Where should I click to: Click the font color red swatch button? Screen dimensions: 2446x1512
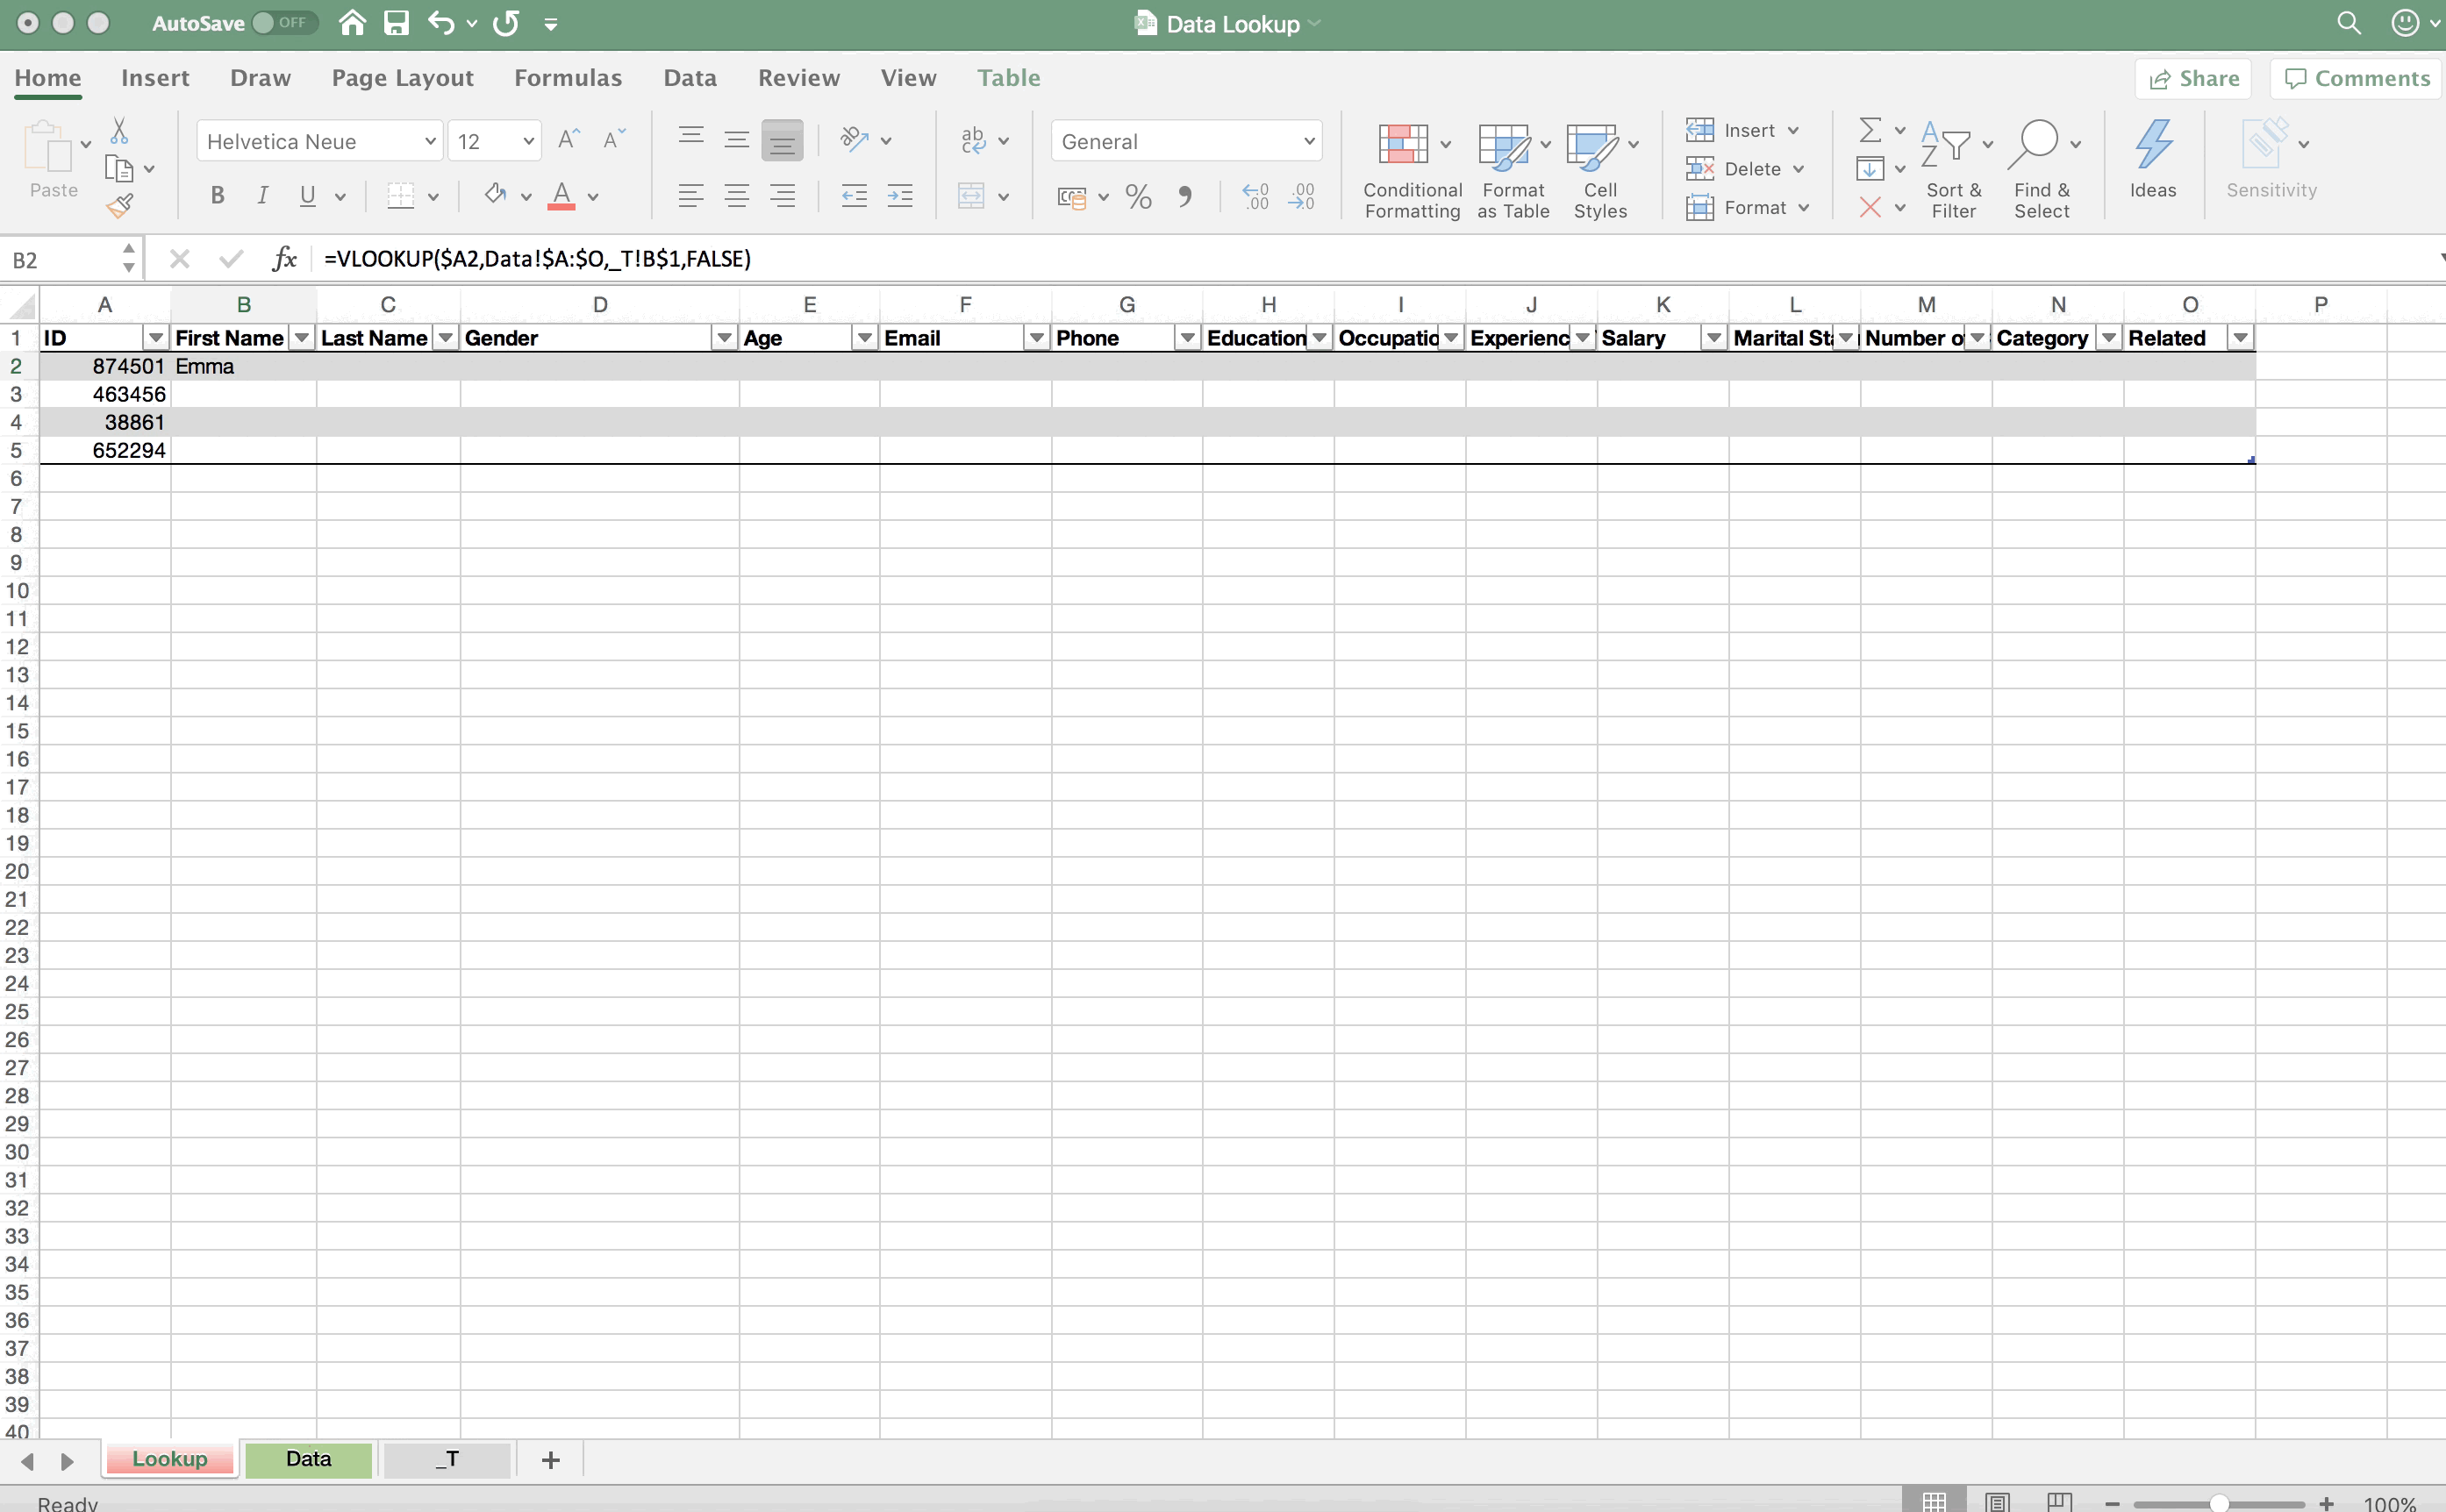pyautogui.click(x=561, y=196)
